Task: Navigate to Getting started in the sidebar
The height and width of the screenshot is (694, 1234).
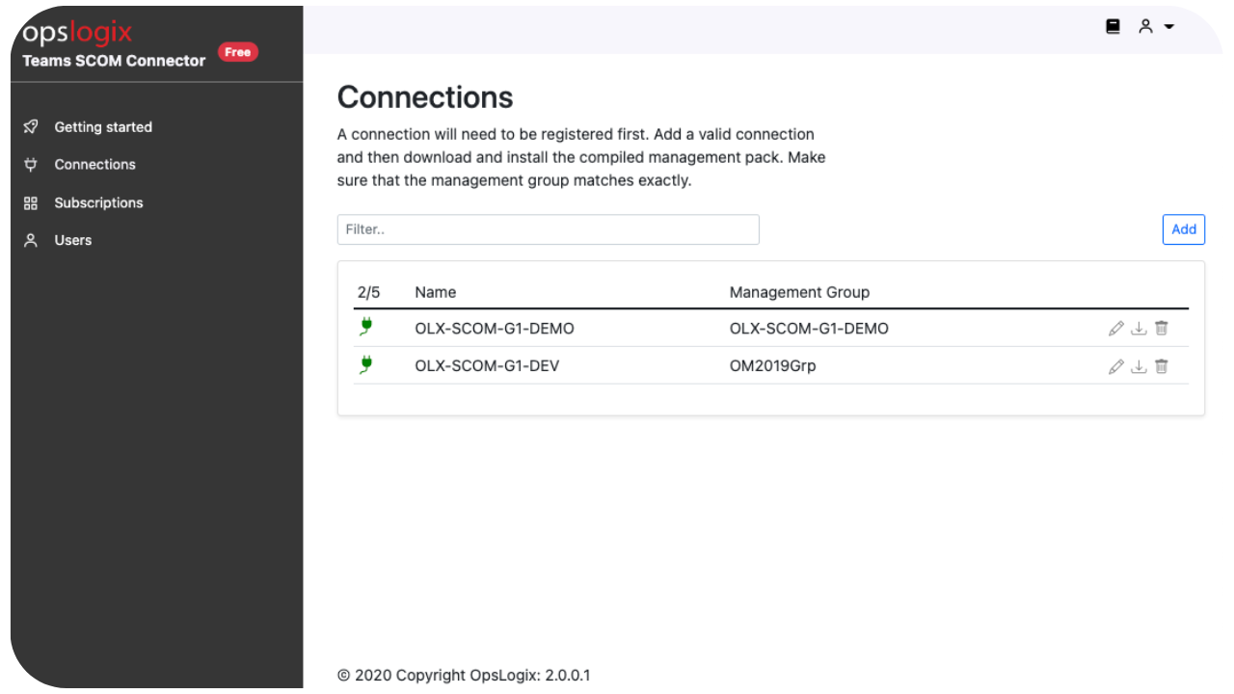Action: [x=104, y=126]
